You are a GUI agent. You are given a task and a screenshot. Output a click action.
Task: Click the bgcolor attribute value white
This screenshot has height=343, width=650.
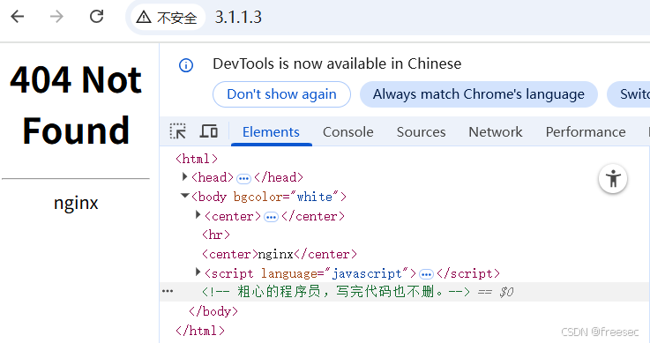coord(315,197)
